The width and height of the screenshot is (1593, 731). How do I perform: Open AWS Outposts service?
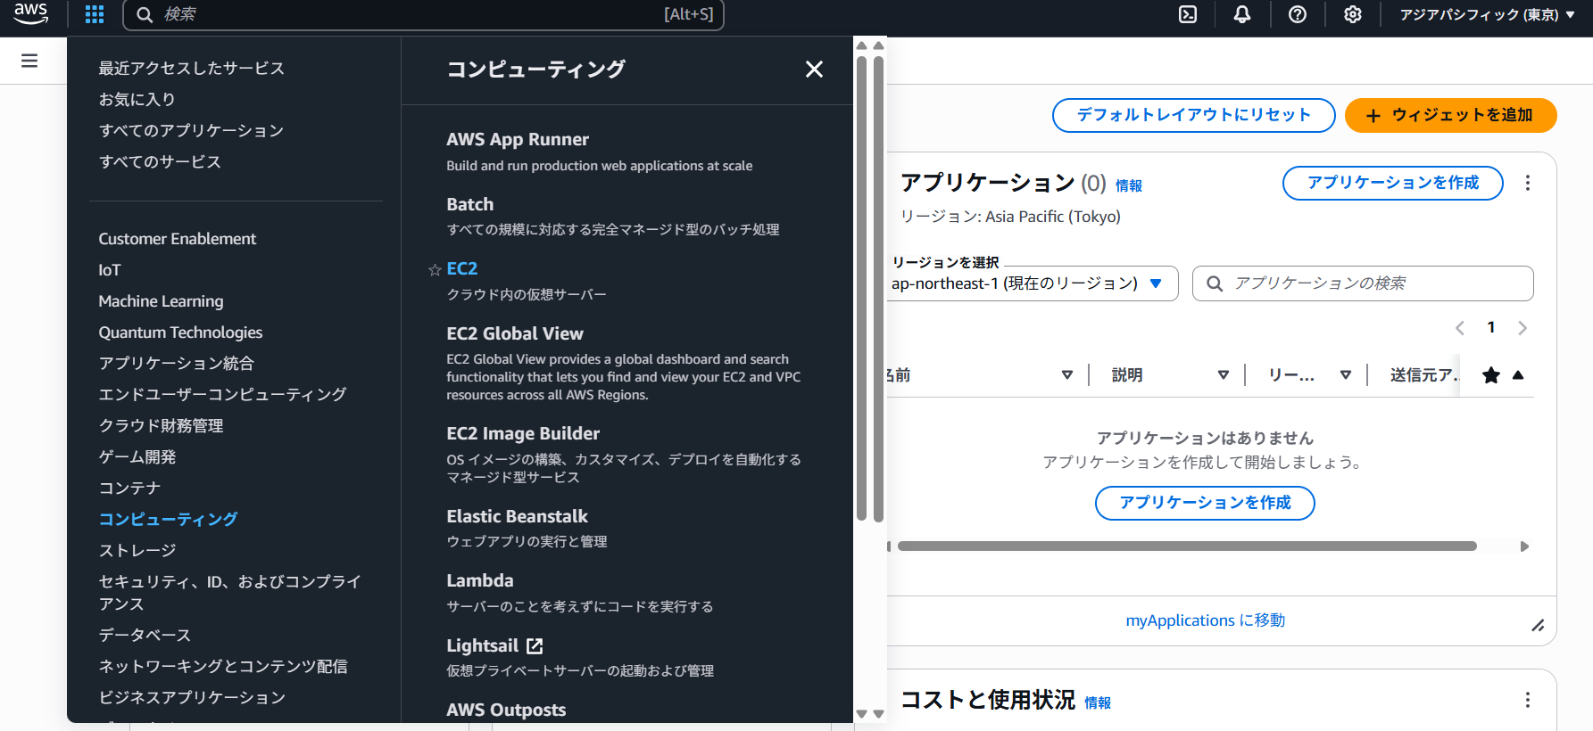506,710
